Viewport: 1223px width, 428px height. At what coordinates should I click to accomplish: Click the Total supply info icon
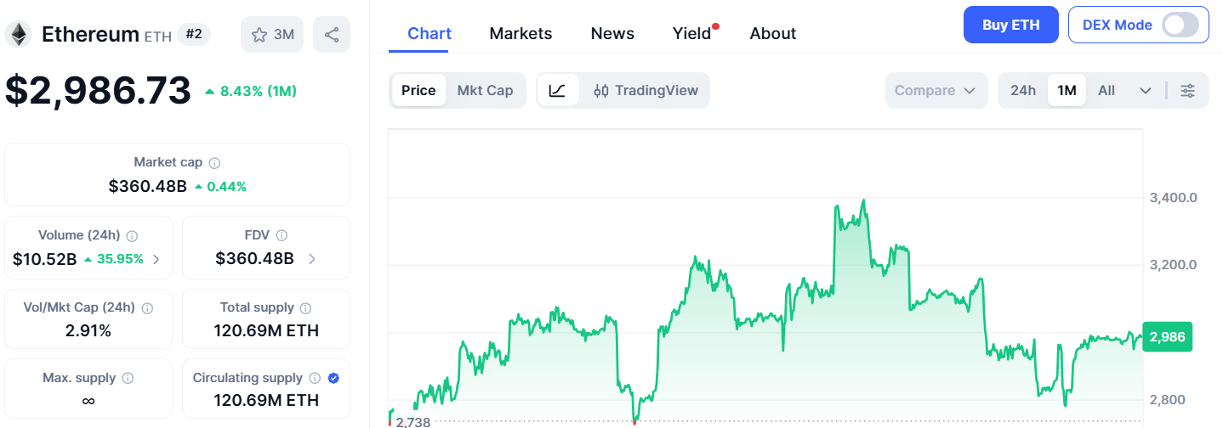pyautogui.click(x=305, y=308)
